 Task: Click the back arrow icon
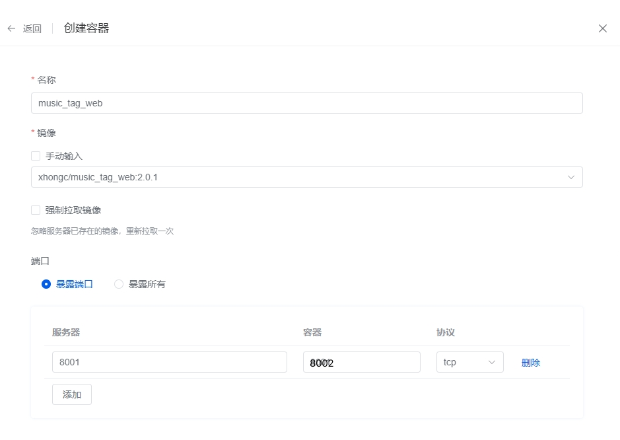click(x=11, y=28)
